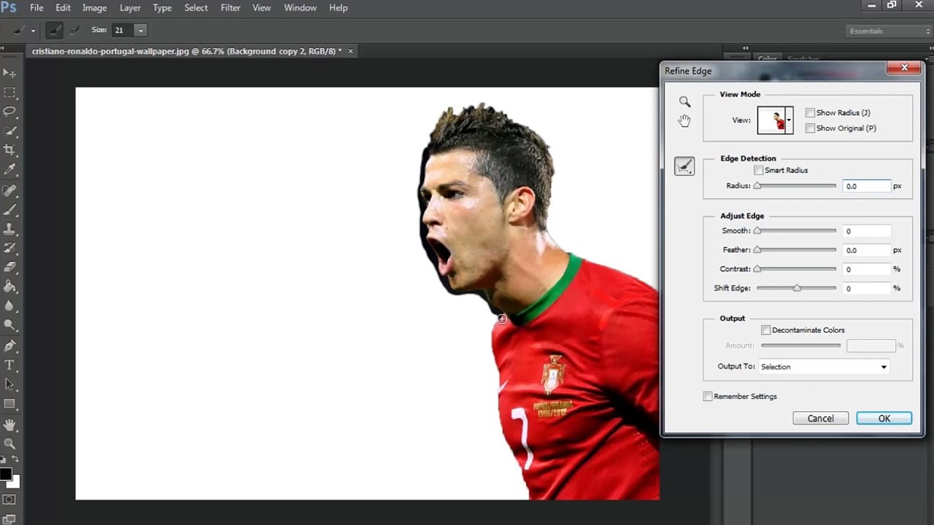Open the File menu

(36, 8)
